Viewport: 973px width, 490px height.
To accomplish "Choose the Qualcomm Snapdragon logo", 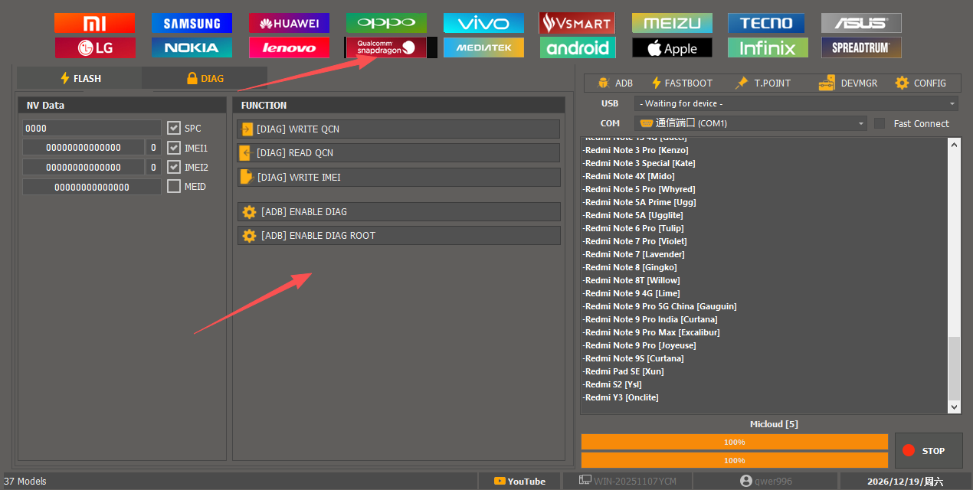I will (x=385, y=47).
